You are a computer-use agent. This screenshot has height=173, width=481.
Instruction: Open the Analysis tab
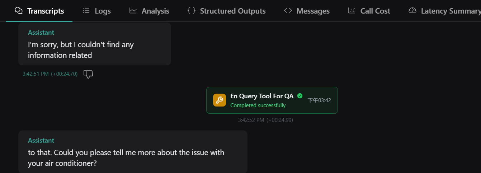(155, 11)
